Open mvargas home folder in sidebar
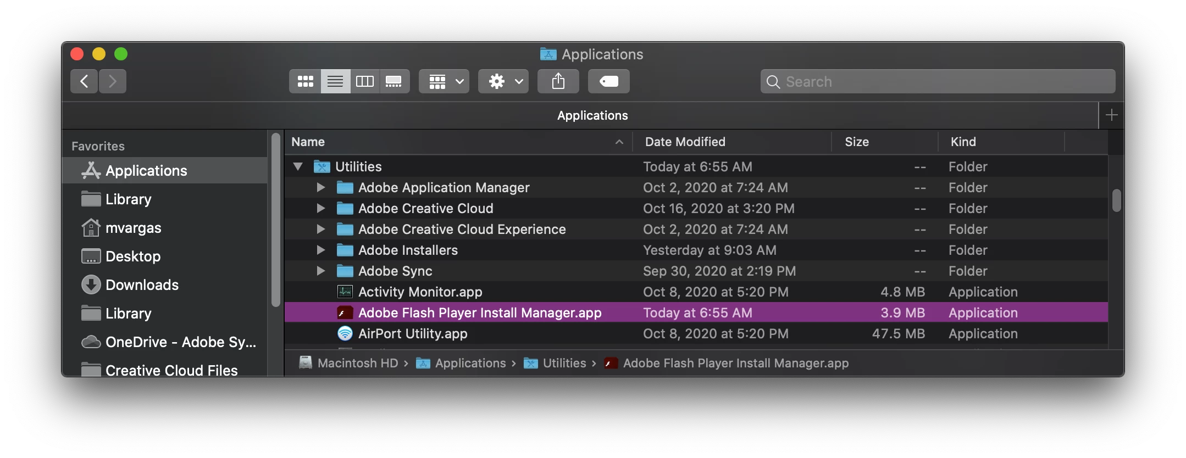This screenshot has width=1186, height=458. point(165,228)
